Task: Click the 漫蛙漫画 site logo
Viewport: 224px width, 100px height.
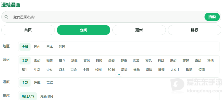Action: point(11,5)
